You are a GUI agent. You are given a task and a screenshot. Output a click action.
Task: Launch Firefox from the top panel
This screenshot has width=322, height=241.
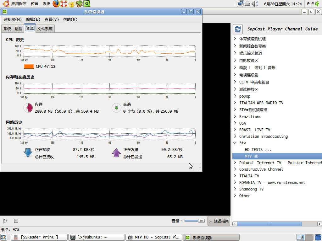[56, 4]
